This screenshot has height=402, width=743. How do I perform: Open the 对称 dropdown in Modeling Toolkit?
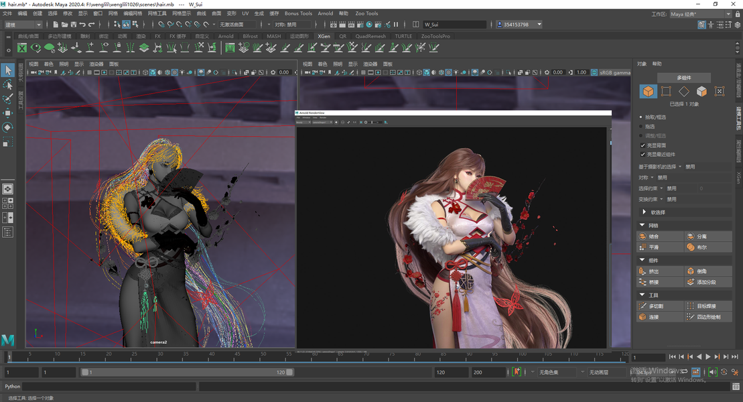[651, 178]
